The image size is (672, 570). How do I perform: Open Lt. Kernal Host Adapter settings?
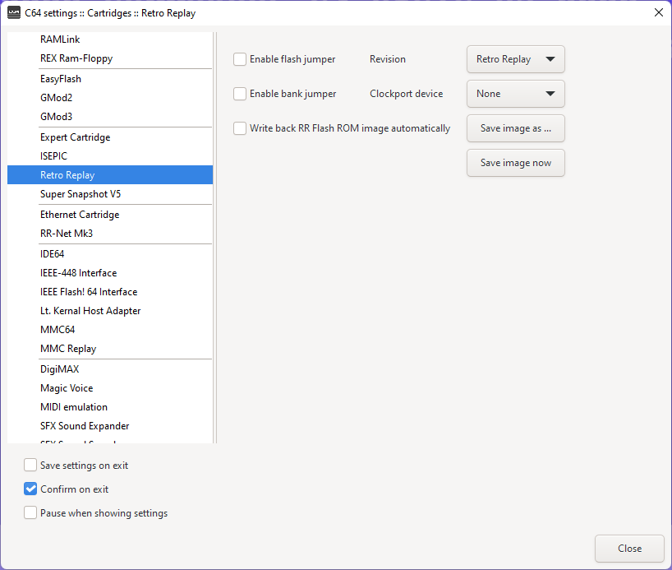pyautogui.click(x=110, y=311)
